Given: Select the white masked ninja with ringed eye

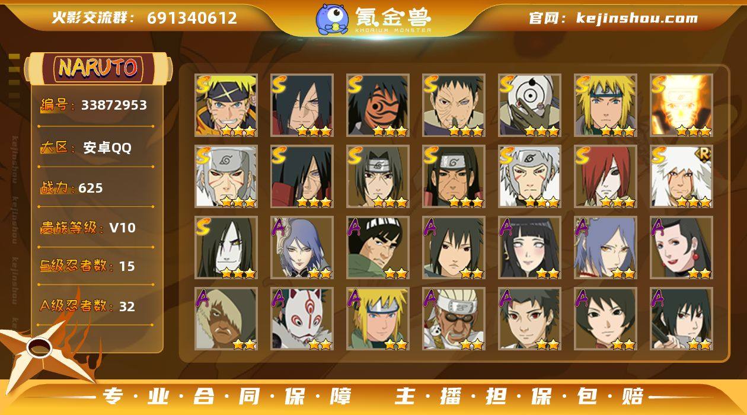Looking at the screenshot, I should (529, 106).
